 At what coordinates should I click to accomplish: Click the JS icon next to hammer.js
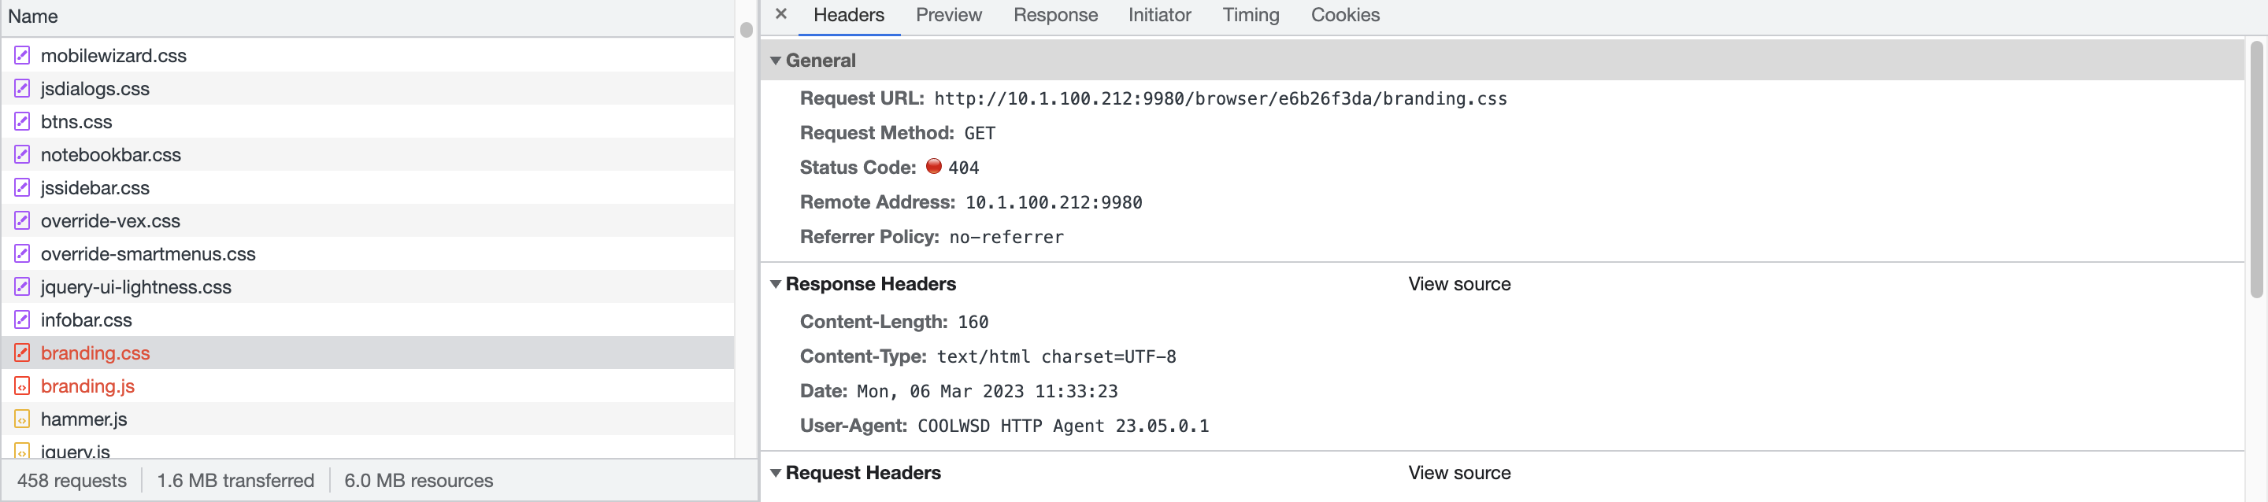point(21,419)
